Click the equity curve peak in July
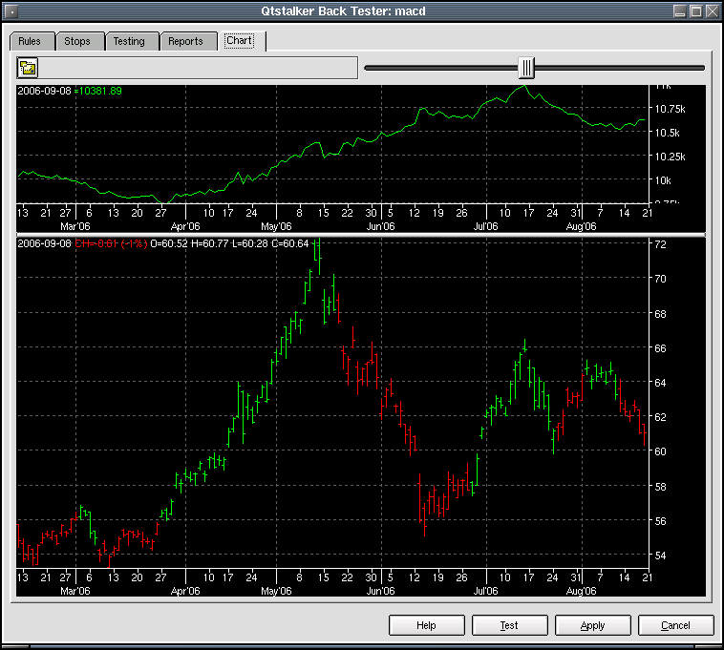The height and width of the screenshot is (650, 724). pos(522,87)
